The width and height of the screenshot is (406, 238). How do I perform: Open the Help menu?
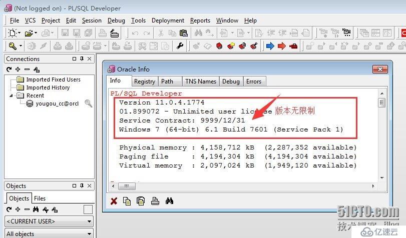250,20
